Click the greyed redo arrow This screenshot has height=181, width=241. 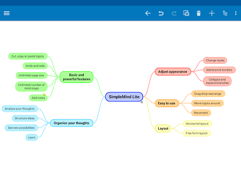(174, 13)
